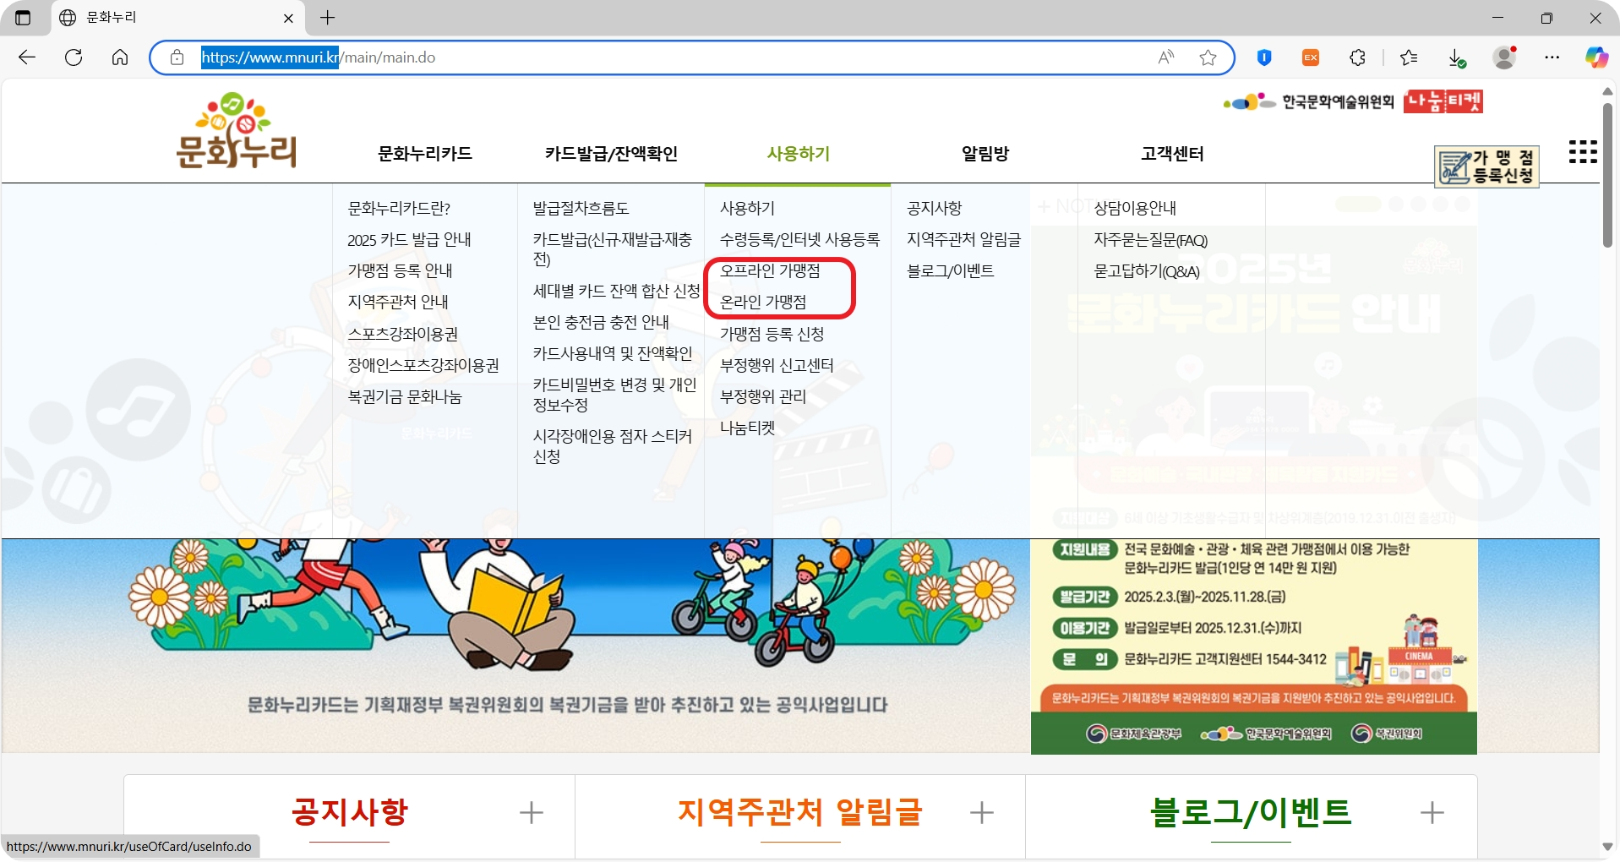Click the 한국문화예술위원회 logo
Image resolution: width=1620 pixels, height=862 pixels.
coord(1309,101)
